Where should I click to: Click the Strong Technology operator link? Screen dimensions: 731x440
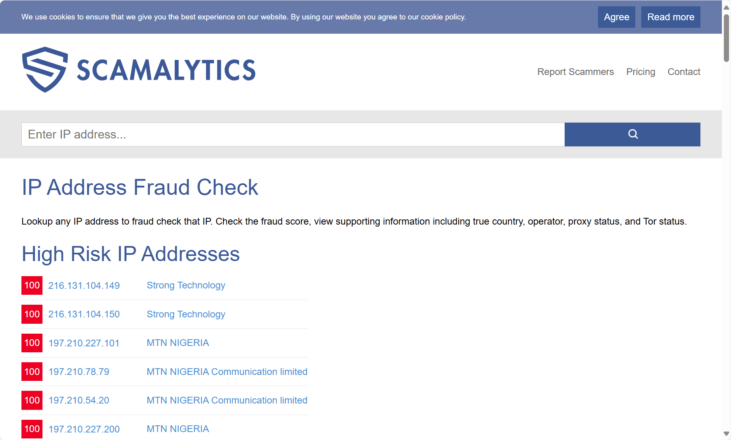[x=185, y=285]
